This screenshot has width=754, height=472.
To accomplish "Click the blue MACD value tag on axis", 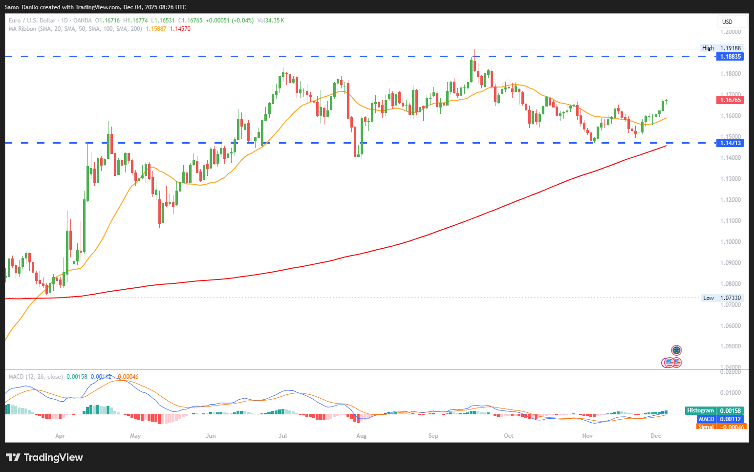I will (720, 419).
